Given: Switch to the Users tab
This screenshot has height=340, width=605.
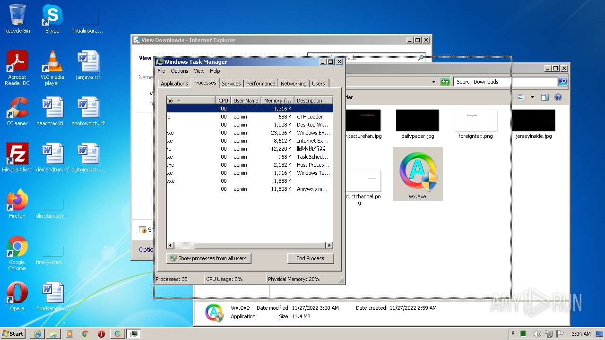Looking at the screenshot, I should (x=319, y=84).
